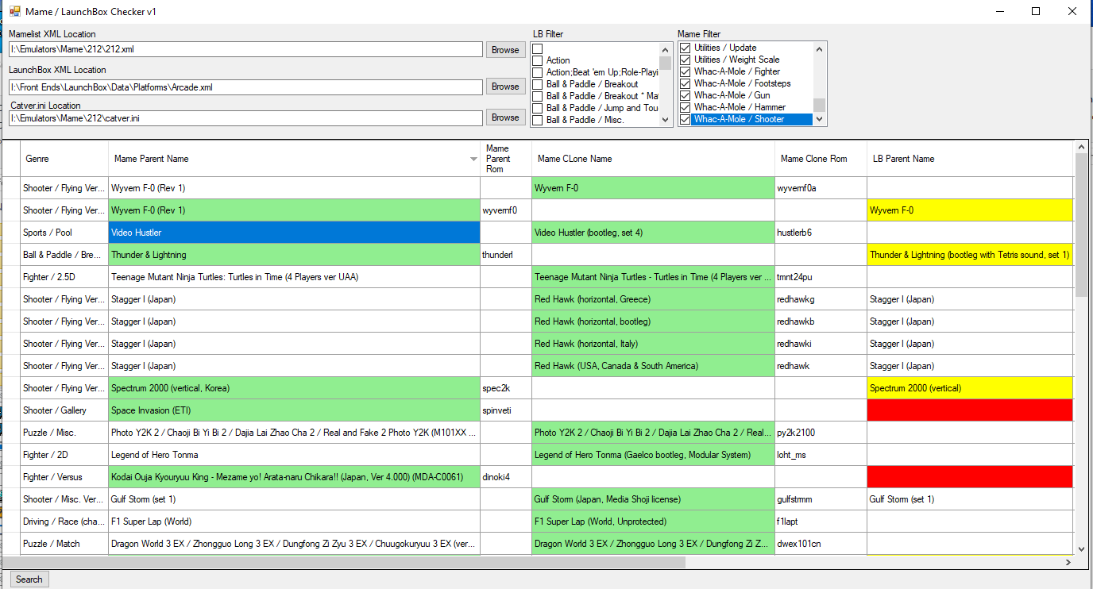The image size is (1093, 589).
Task: Click the Mame Filter list scrollbar thumb
Action: click(819, 105)
